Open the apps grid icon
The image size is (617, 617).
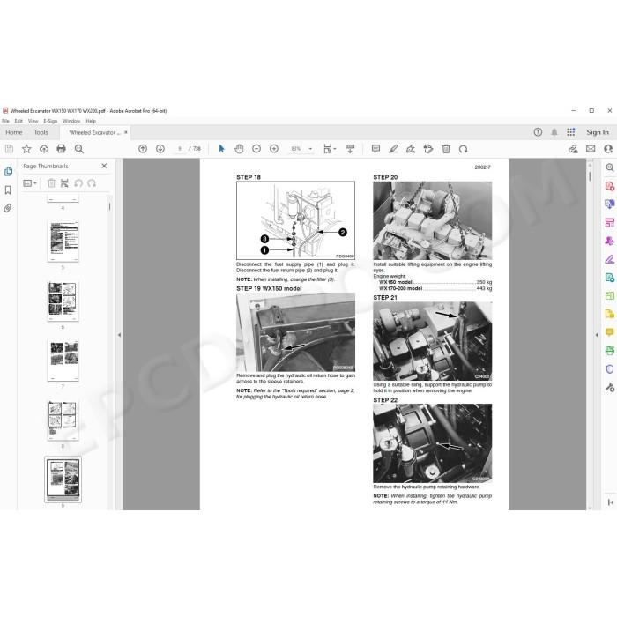571,132
